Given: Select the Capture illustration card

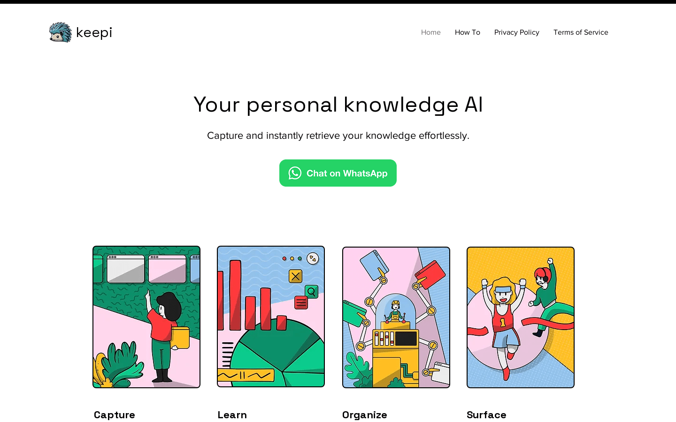Looking at the screenshot, I should pyautogui.click(x=146, y=317).
